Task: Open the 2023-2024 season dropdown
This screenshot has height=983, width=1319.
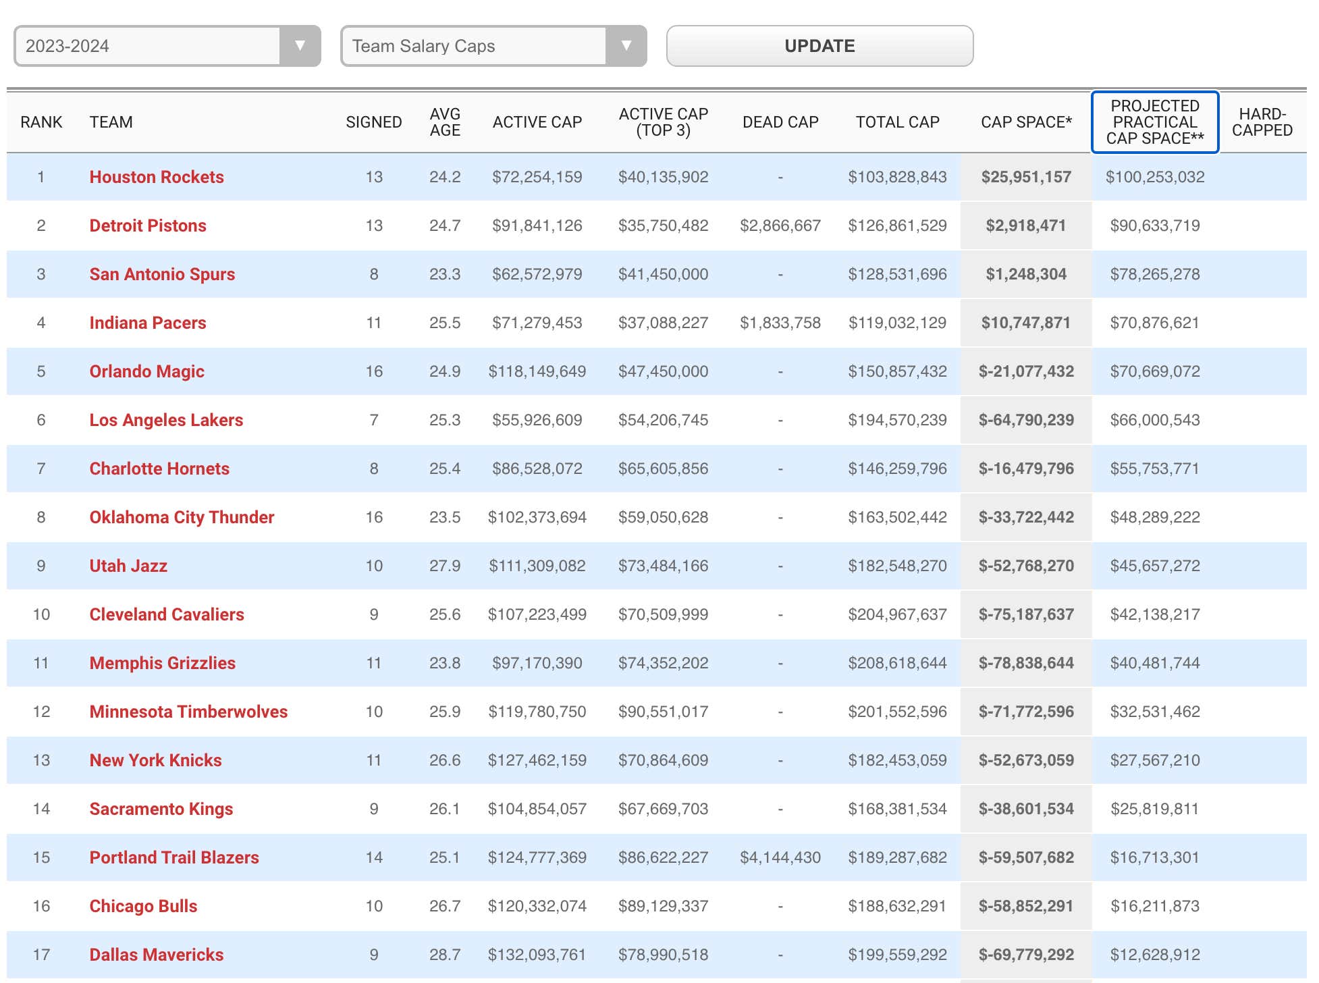Action: point(167,46)
